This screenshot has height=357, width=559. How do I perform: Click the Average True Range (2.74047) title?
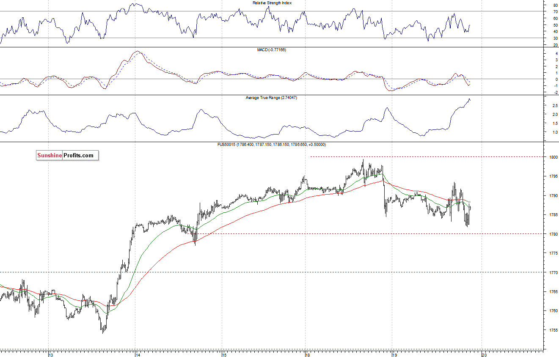[271, 98]
